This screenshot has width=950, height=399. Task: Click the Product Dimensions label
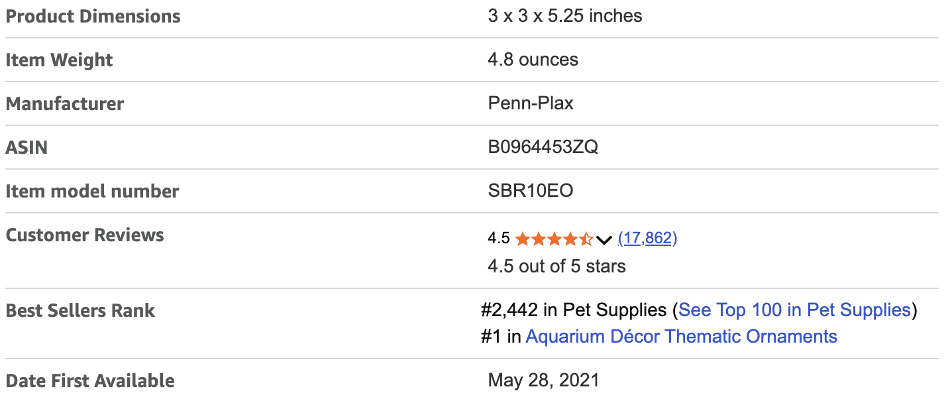[x=93, y=17]
